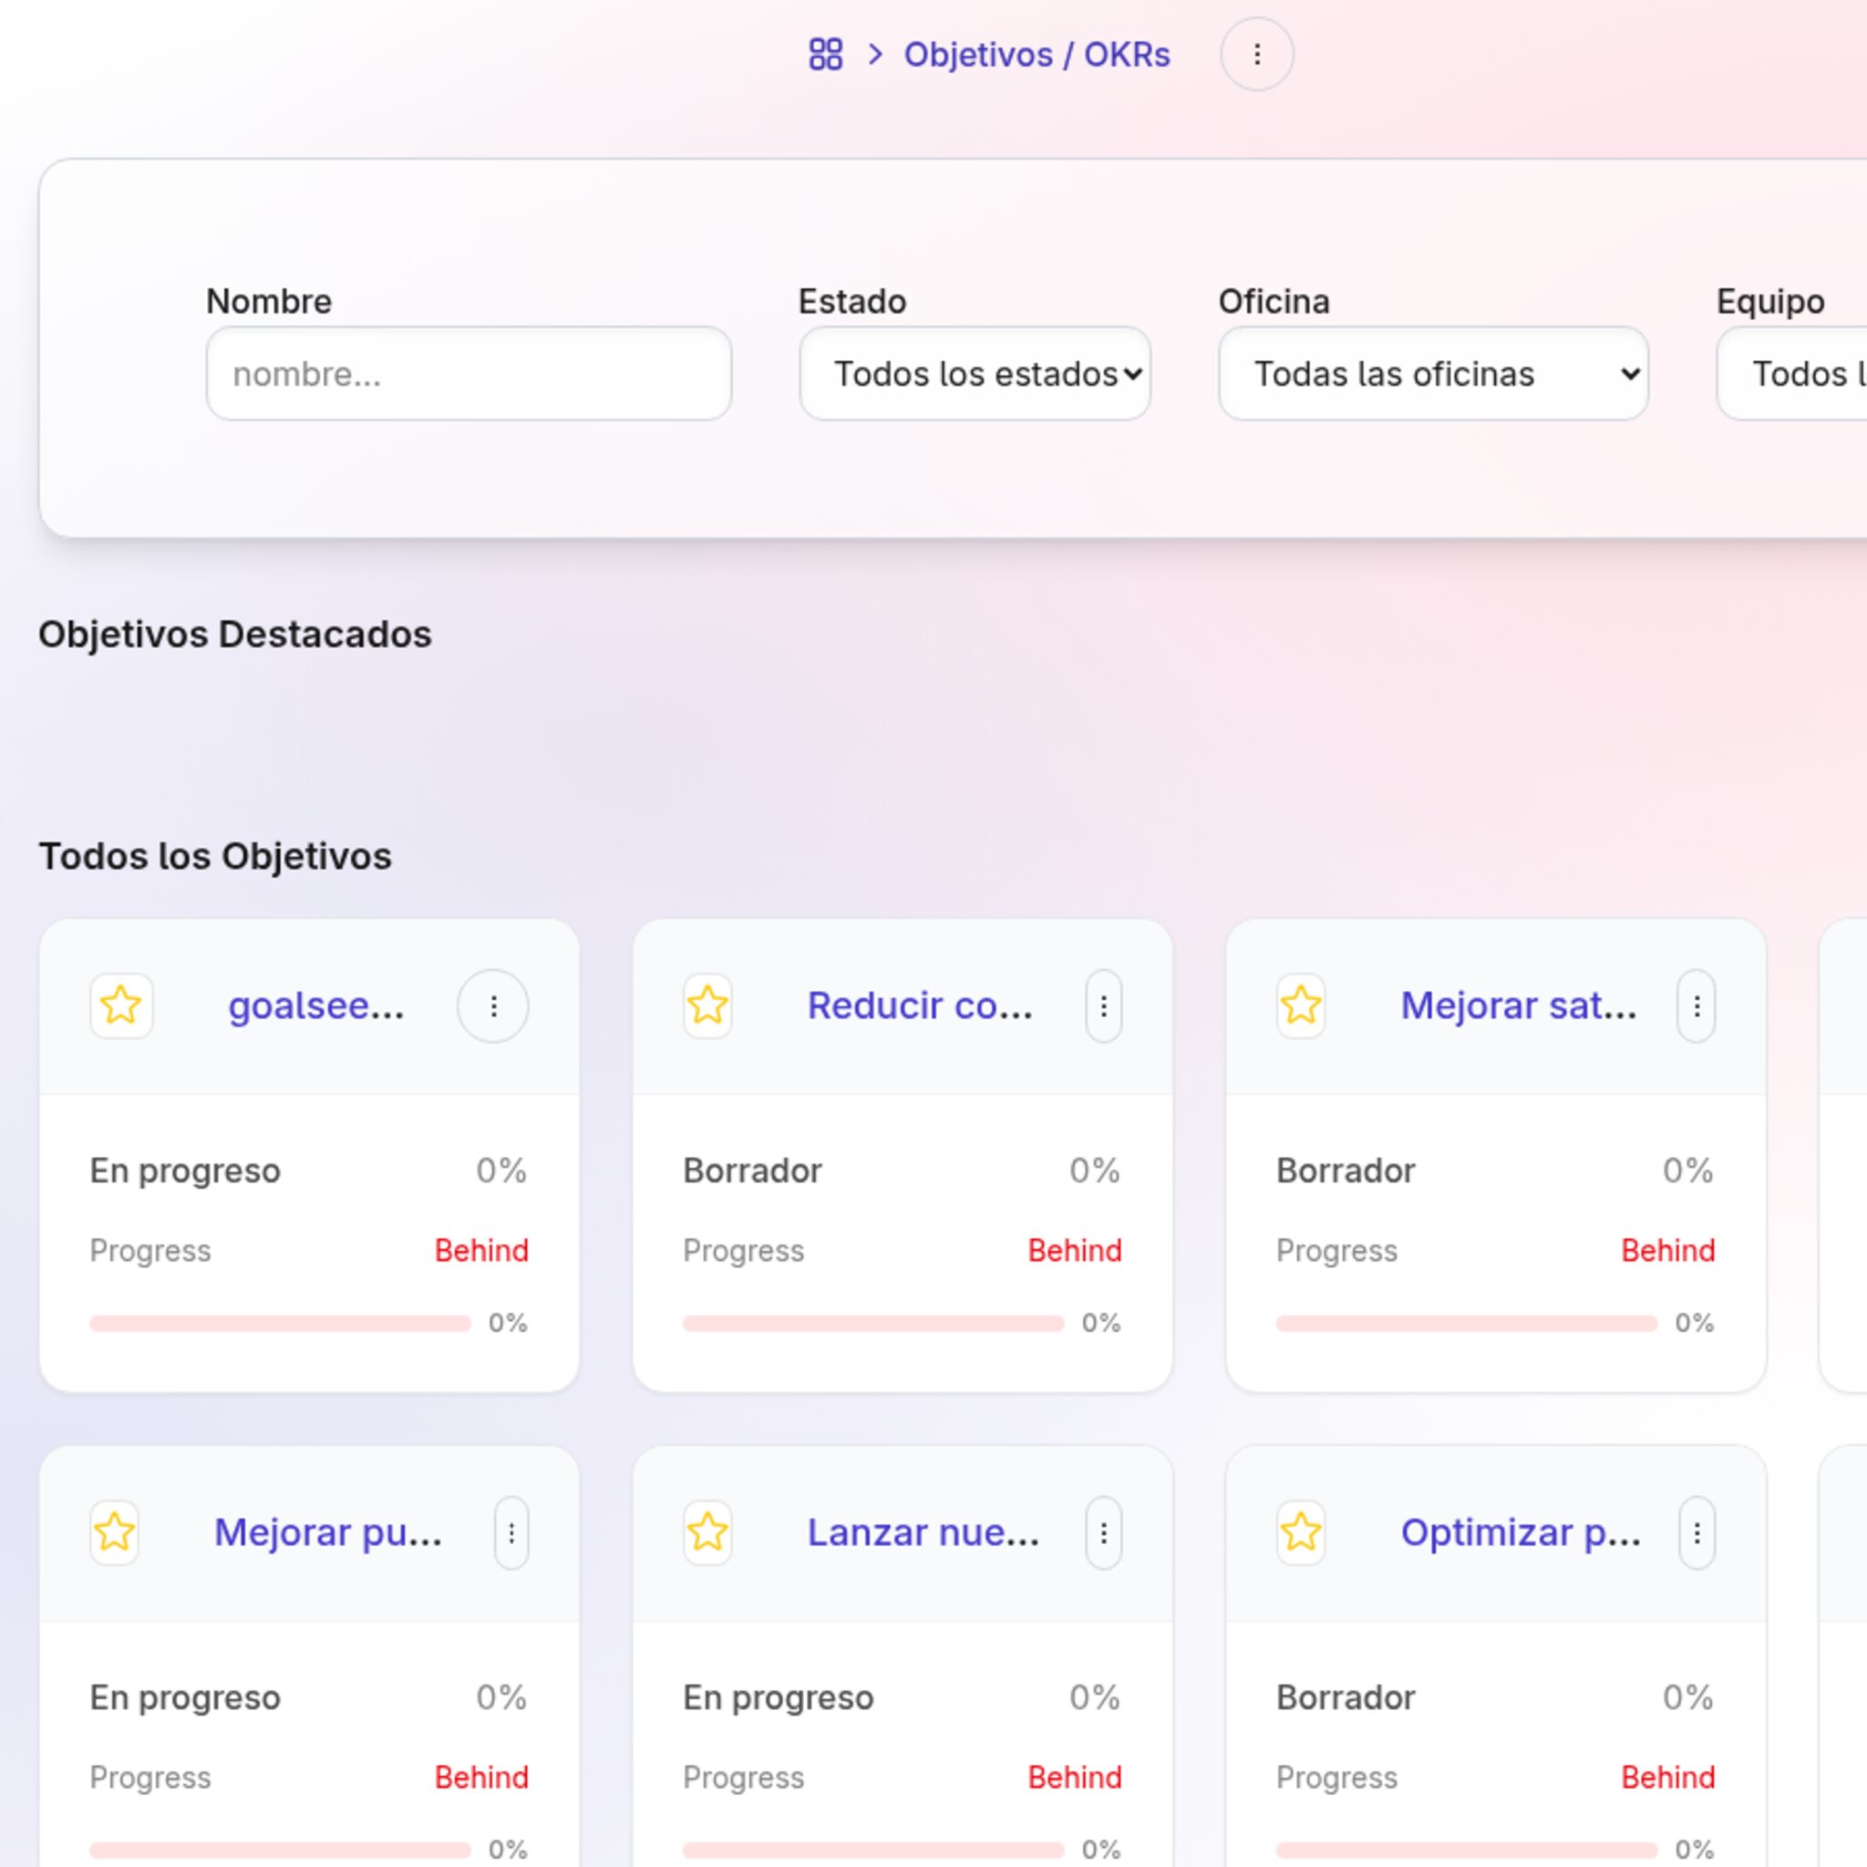Star the Lanzar nue... objective
Screen dimensions: 1867x1867
pos(707,1532)
